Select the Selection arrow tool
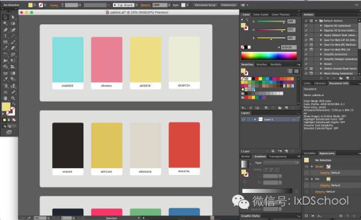The image size is (361, 220). click(x=5, y=17)
